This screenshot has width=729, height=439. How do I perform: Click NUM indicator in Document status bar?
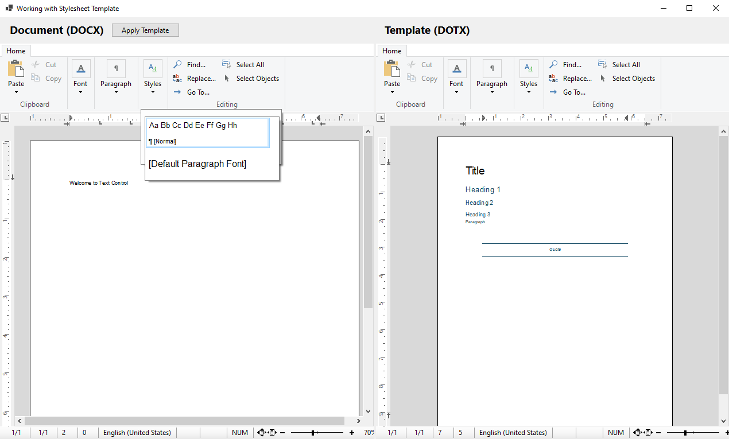pyautogui.click(x=240, y=433)
